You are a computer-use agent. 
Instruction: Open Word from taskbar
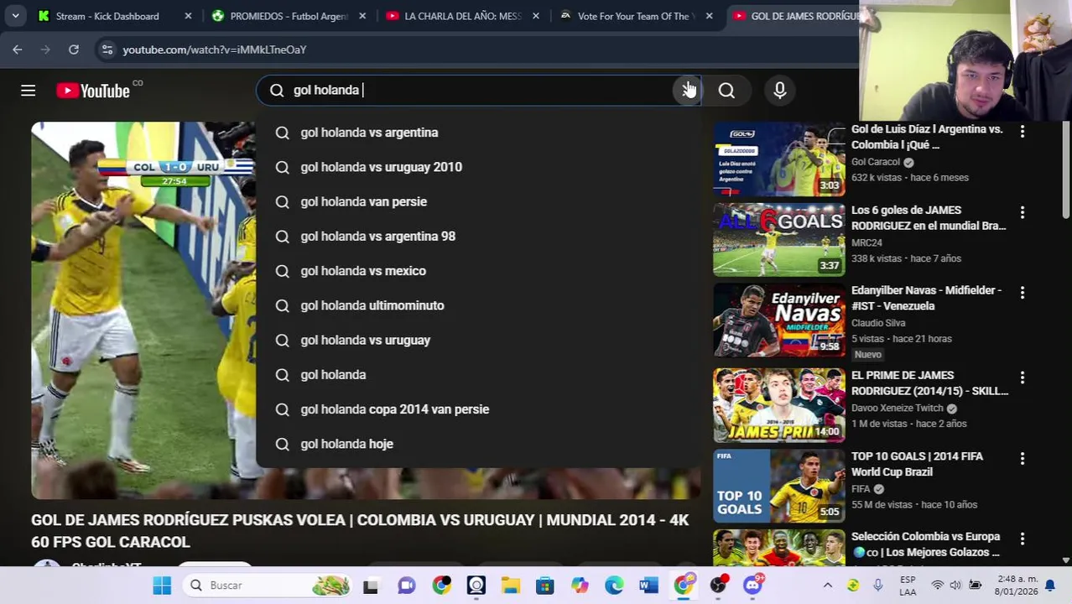pos(648,586)
